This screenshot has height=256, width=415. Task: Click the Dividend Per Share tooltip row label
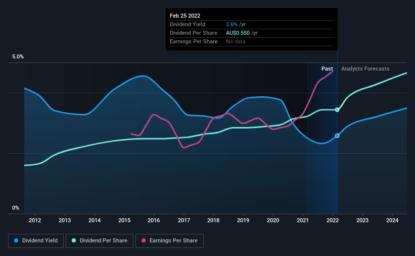point(194,33)
